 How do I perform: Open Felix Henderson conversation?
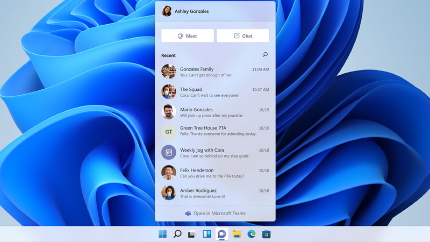coord(216,173)
